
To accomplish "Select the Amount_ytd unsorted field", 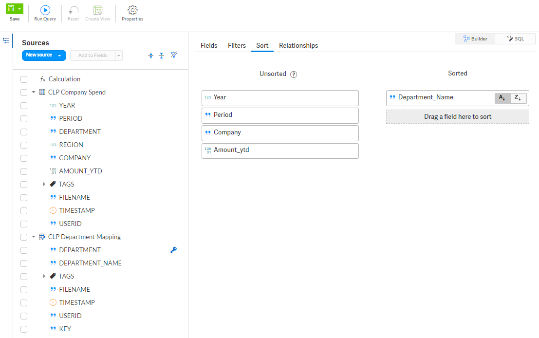I will pos(280,150).
